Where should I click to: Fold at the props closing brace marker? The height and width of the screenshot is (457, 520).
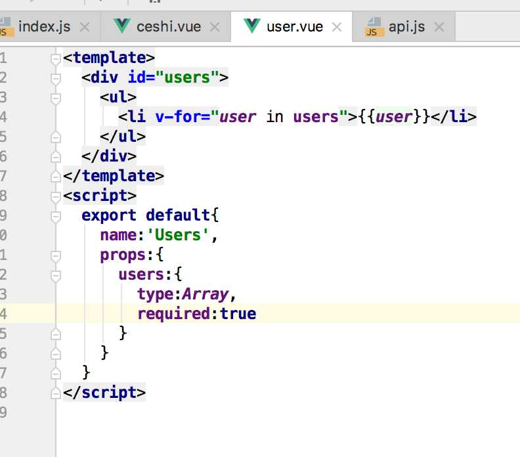pos(56,354)
